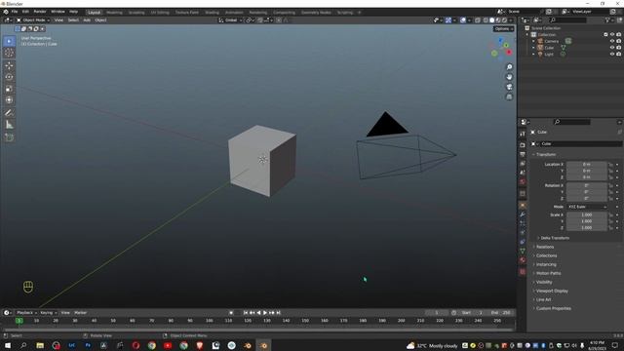Open the Object properties tab icon
This screenshot has height=351, width=624.
tap(523, 206)
